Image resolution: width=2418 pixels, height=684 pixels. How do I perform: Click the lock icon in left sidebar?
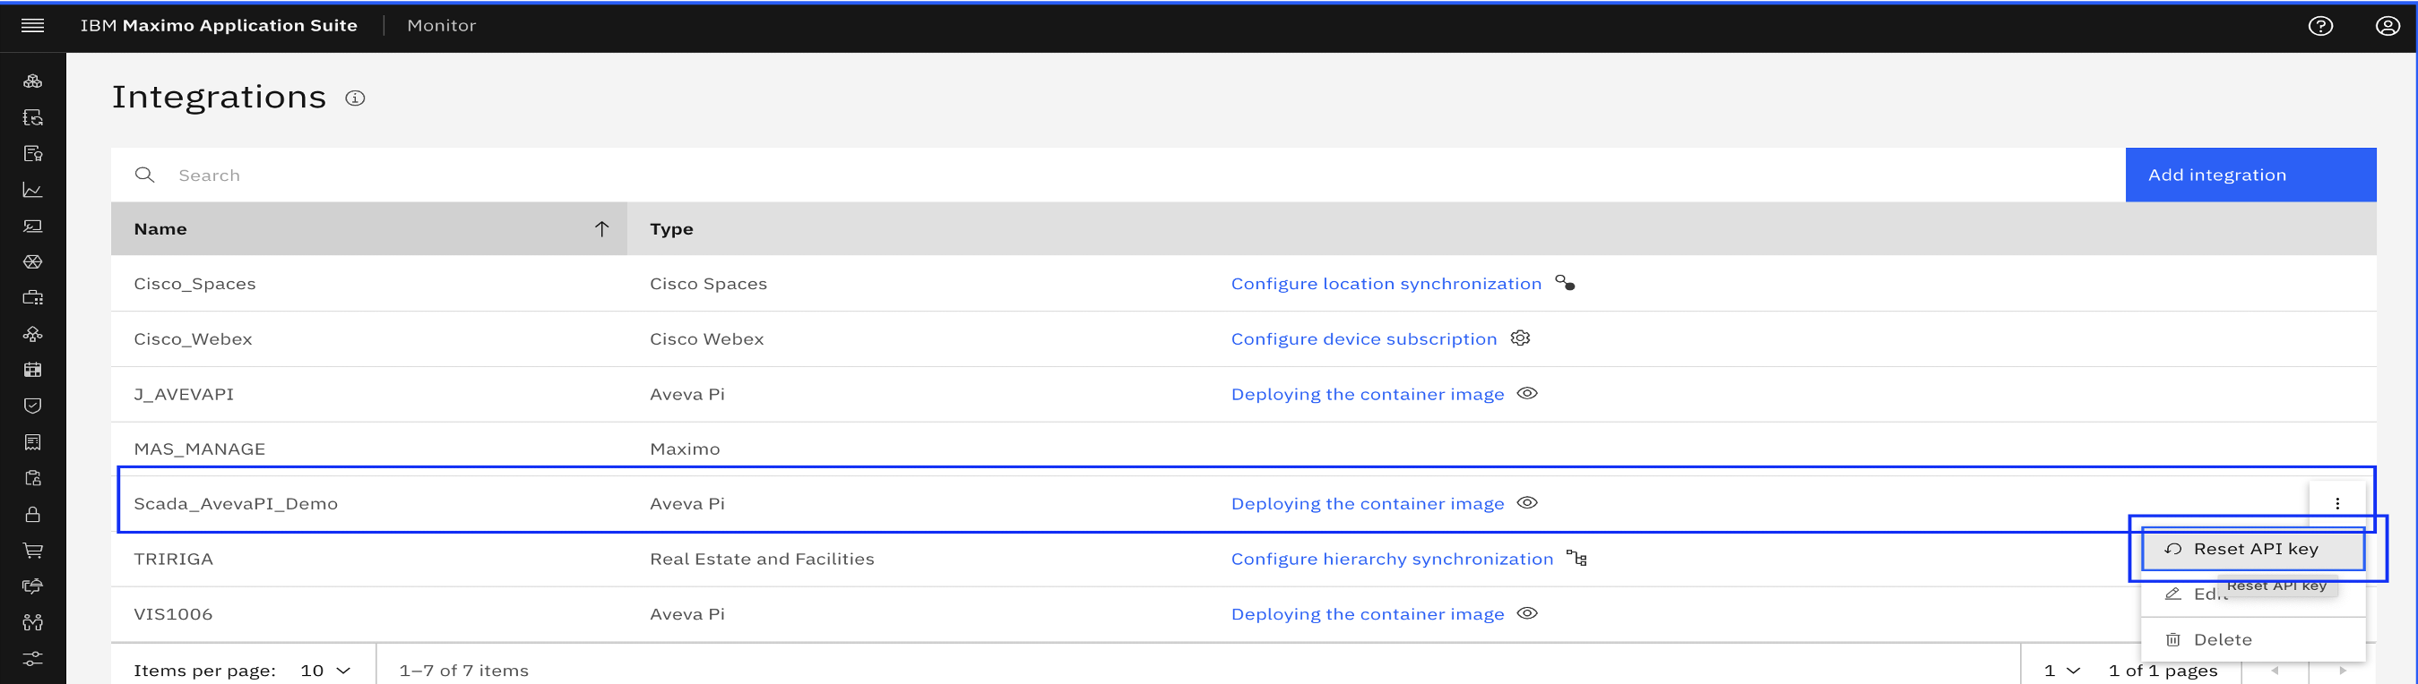[x=33, y=514]
